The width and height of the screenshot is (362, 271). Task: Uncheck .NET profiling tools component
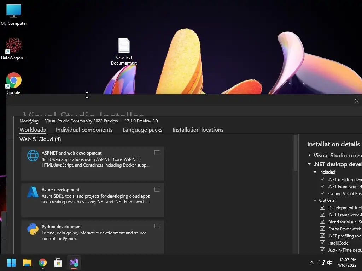[322, 236]
